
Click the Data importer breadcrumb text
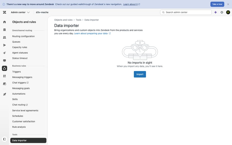[x=92, y=20]
